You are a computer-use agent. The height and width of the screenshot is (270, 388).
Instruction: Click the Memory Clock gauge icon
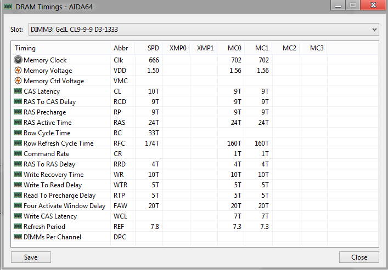tap(18, 60)
